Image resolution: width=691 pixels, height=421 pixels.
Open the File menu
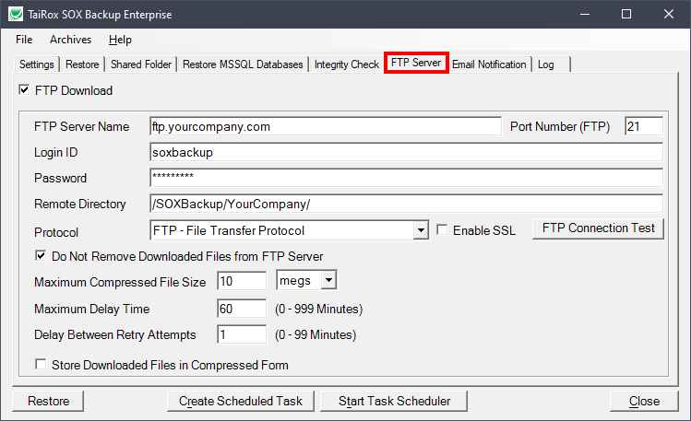click(24, 40)
